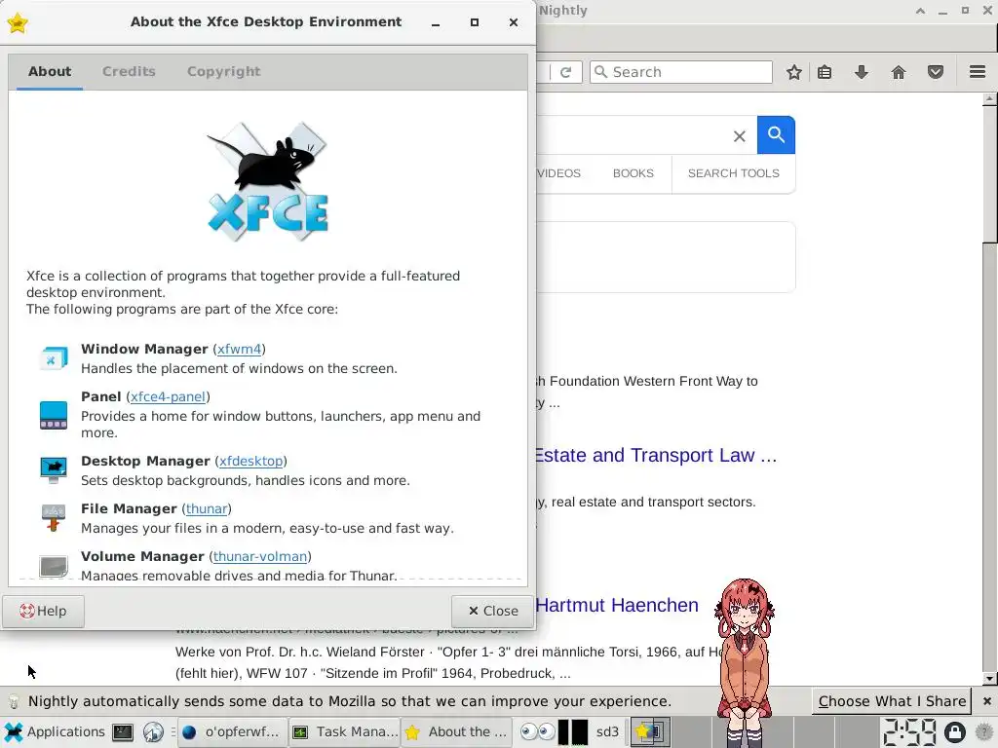Dismiss the Nightly data notification bar
This screenshot has height=748, width=998.
(x=986, y=701)
